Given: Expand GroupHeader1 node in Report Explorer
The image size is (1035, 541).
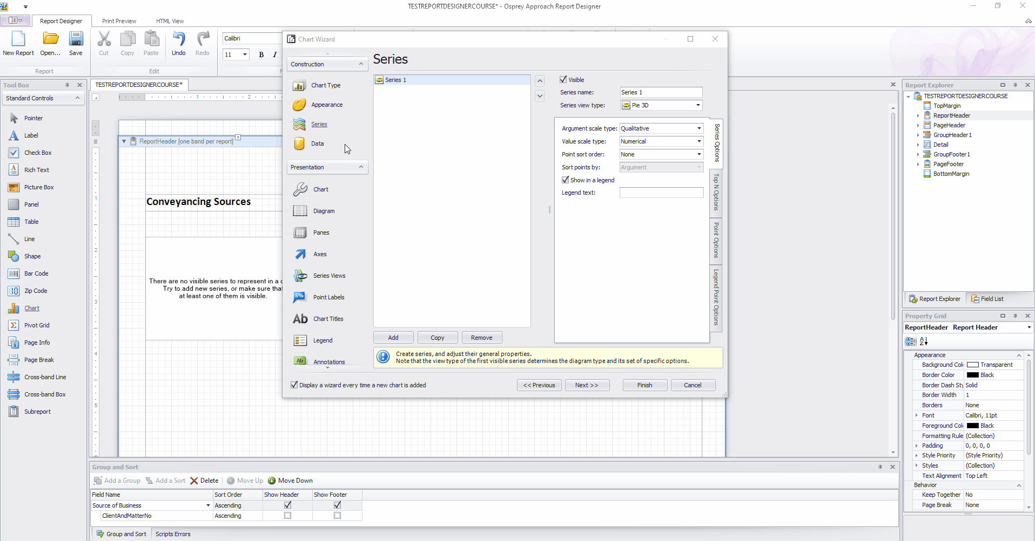Looking at the screenshot, I should pos(918,135).
